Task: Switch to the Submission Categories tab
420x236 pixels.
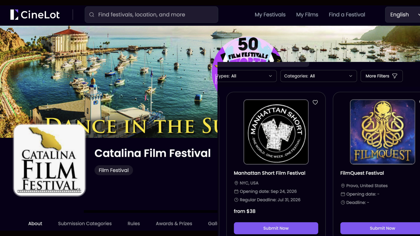Action: [x=85, y=224]
